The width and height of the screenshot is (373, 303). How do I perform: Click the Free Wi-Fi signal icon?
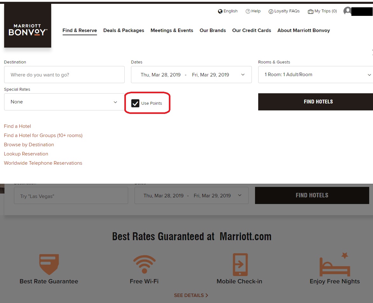144,264
